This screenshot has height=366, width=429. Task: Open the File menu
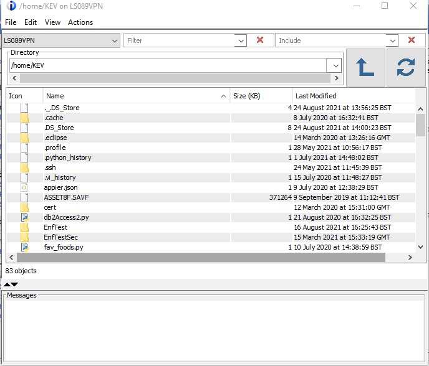click(x=11, y=22)
